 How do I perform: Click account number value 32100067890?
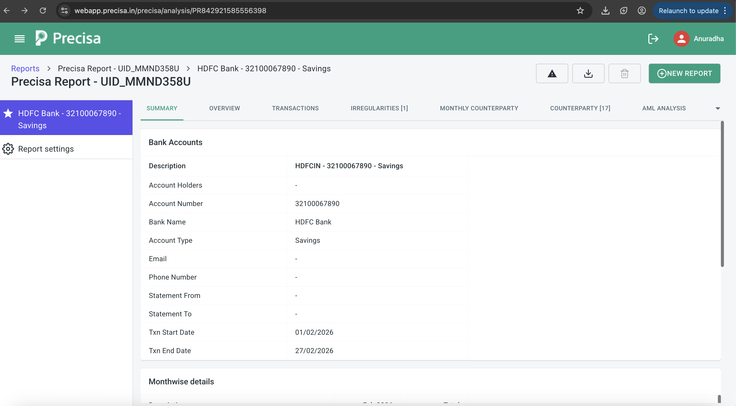point(317,204)
